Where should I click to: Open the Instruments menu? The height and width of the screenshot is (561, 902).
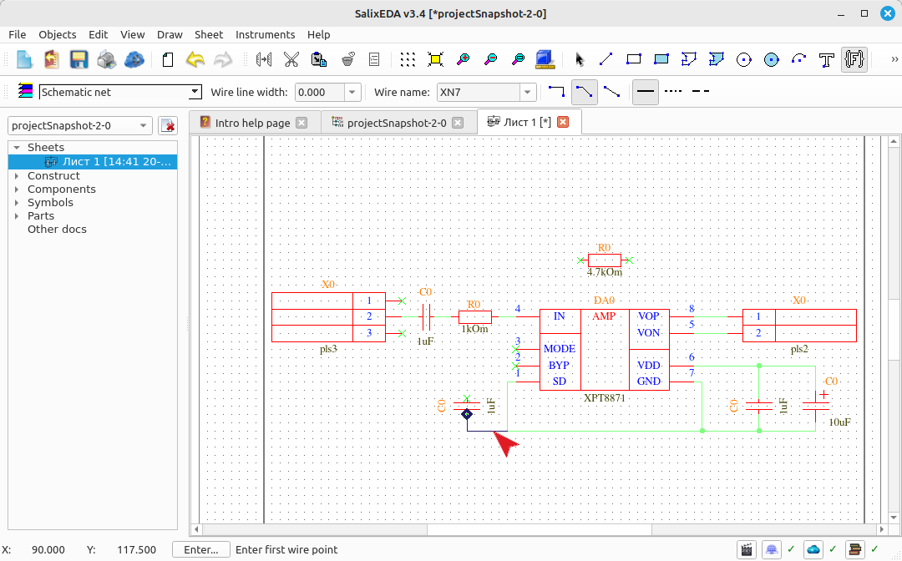coord(266,34)
